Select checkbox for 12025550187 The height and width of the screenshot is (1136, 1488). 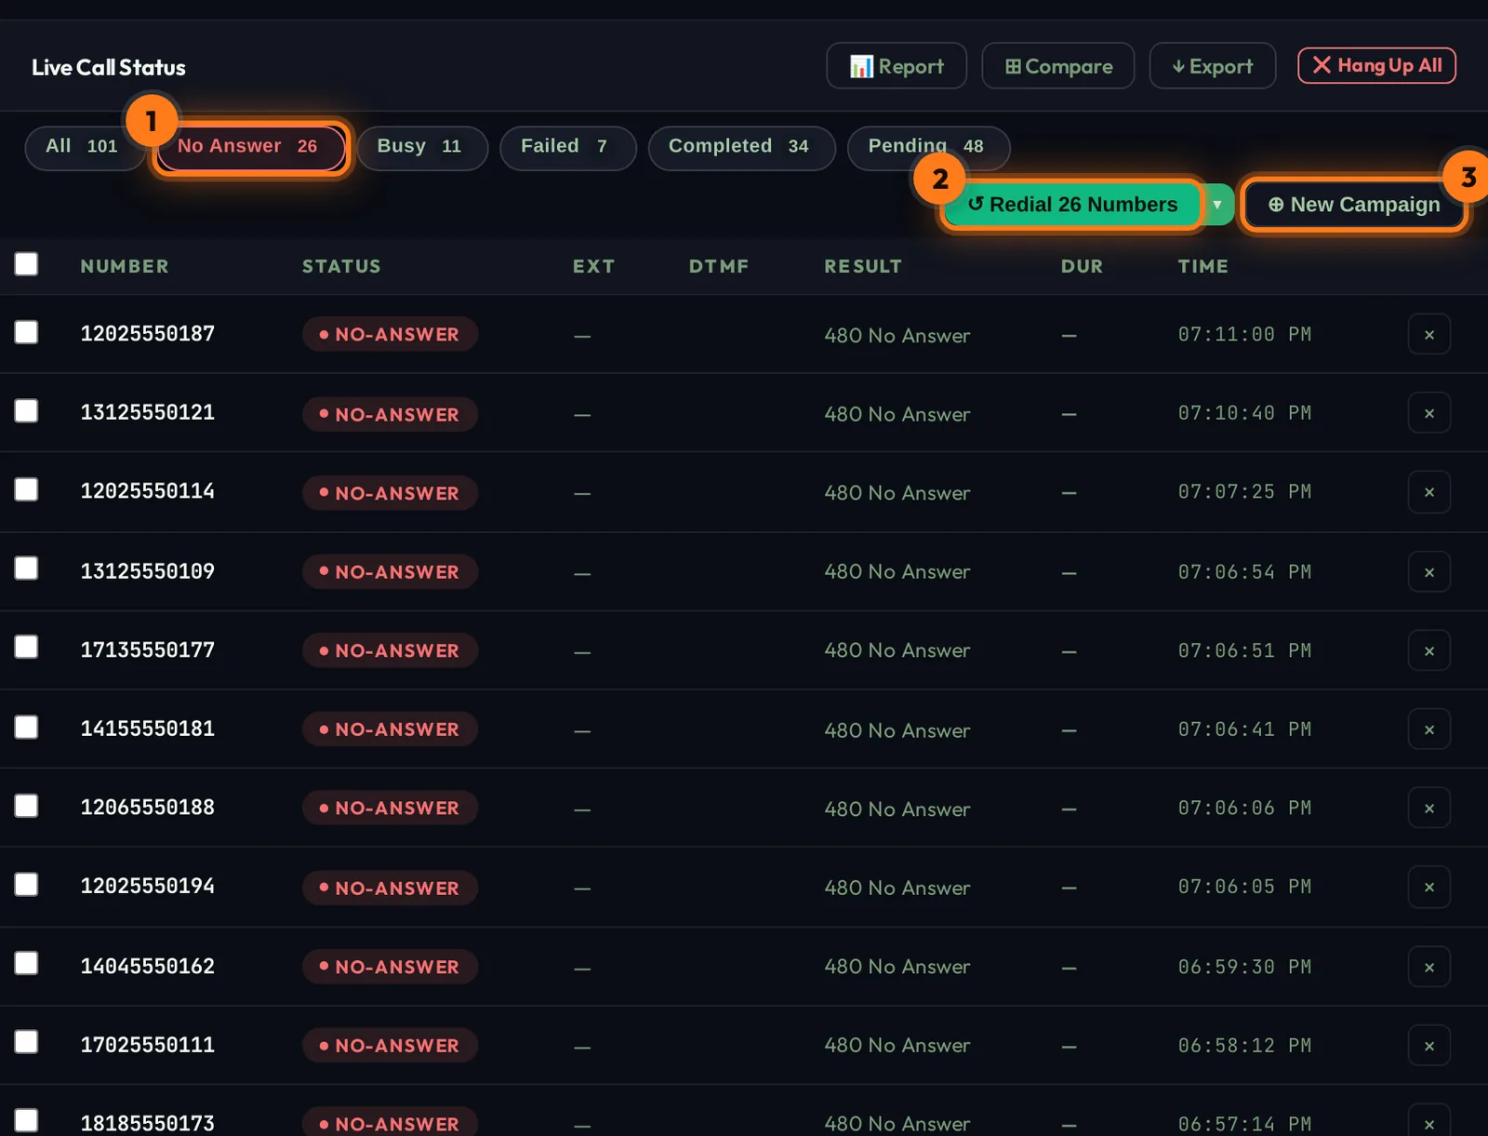click(x=26, y=332)
